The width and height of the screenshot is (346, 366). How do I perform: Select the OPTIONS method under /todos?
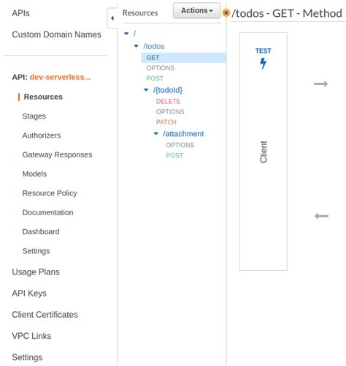coord(161,68)
